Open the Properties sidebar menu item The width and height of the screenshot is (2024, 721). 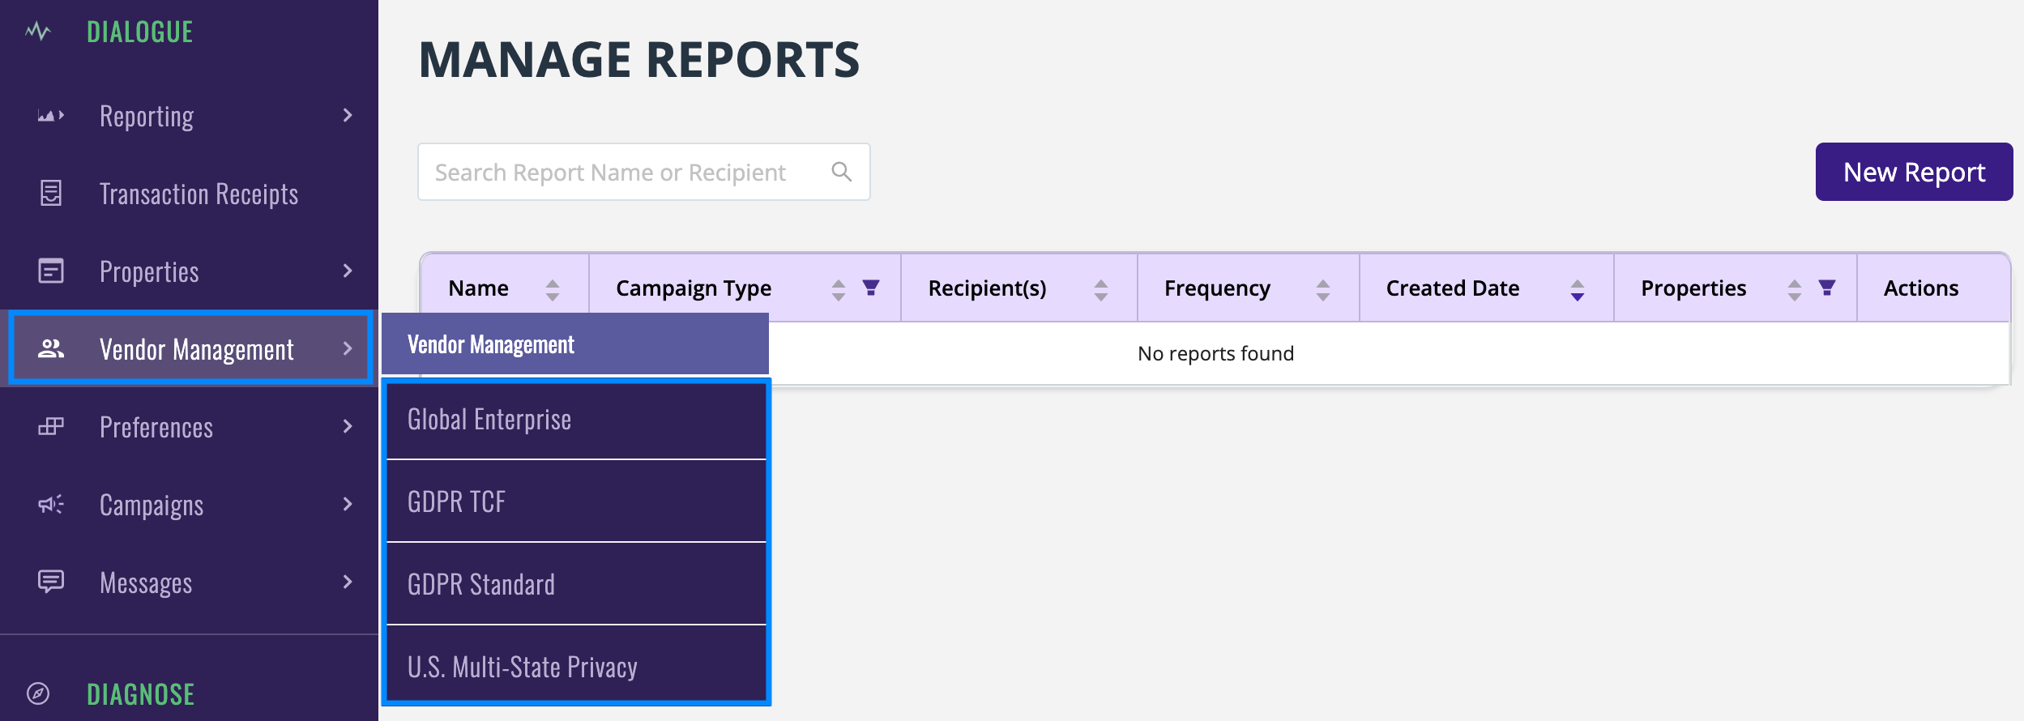[189, 271]
